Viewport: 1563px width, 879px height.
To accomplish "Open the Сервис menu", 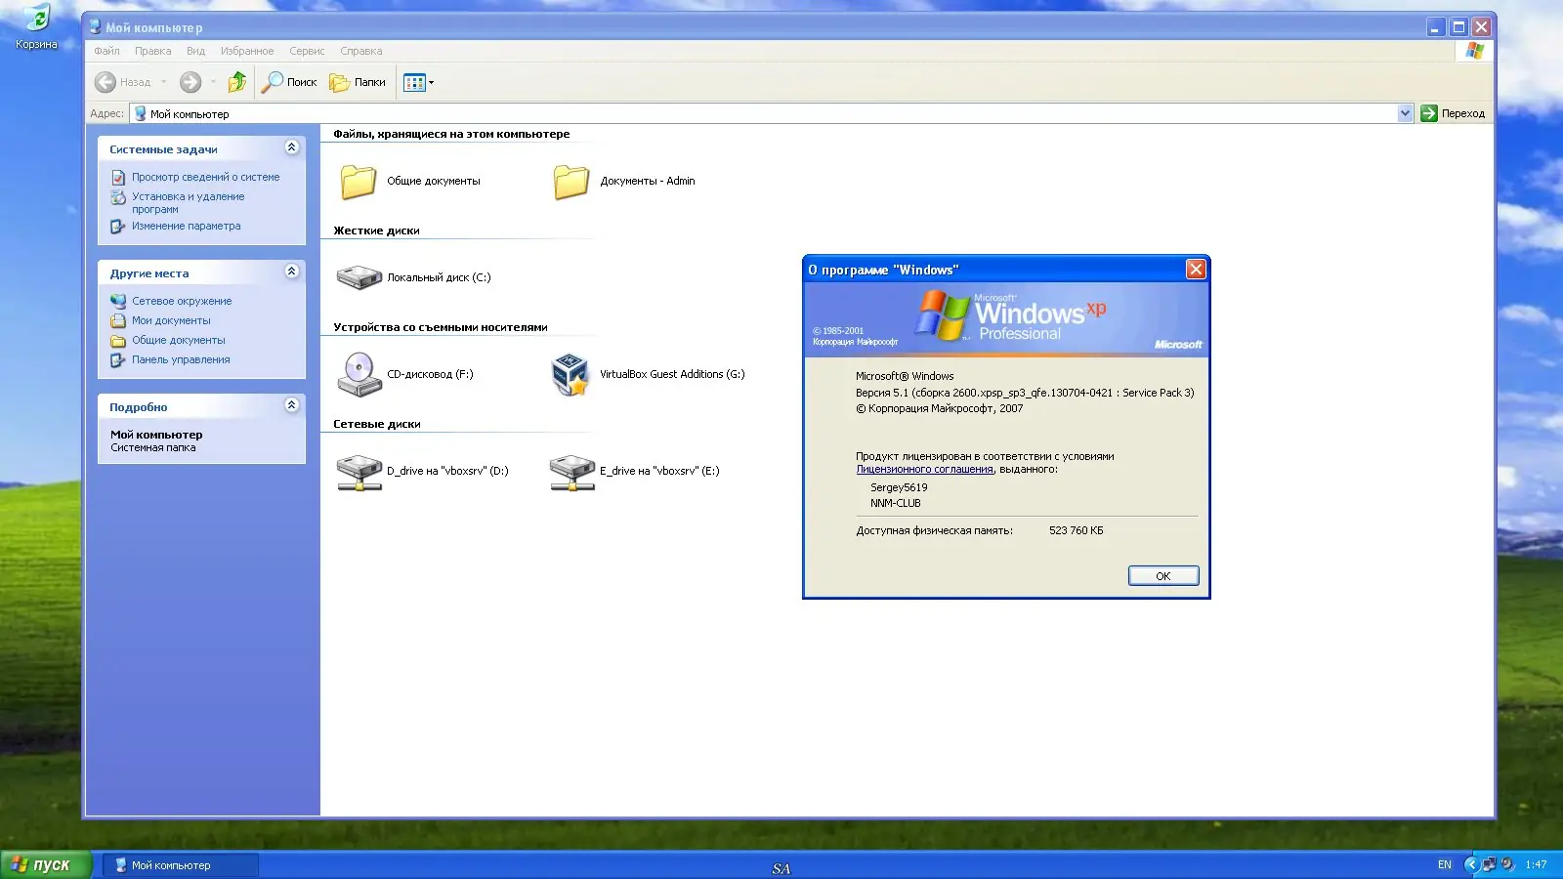I will 306,51.
